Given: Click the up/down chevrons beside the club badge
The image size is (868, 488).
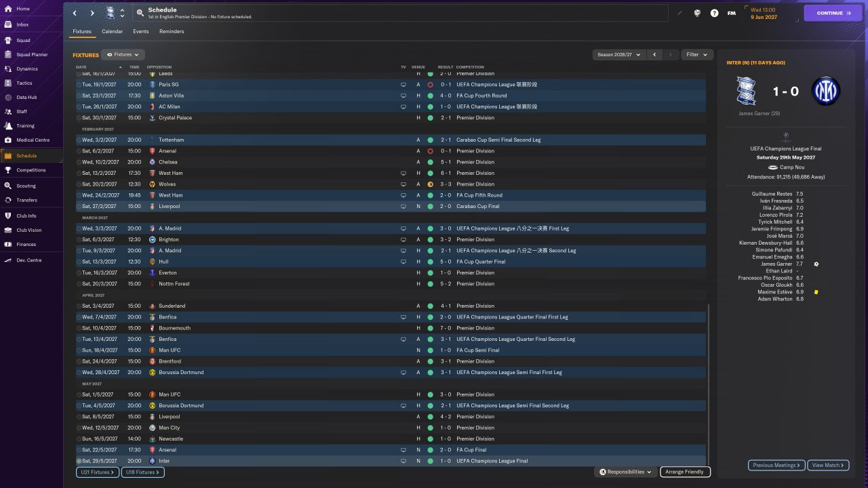Looking at the screenshot, I should pyautogui.click(x=122, y=13).
